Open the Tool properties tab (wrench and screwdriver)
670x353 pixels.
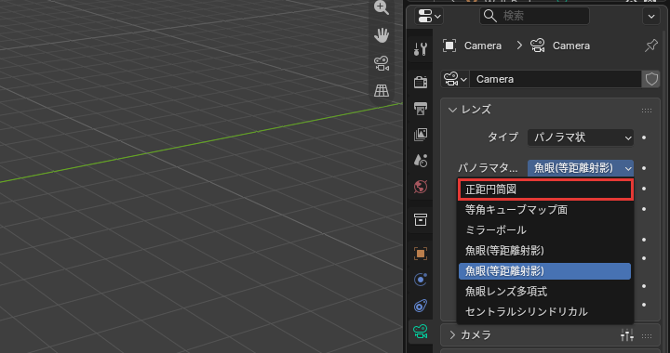[x=421, y=49]
